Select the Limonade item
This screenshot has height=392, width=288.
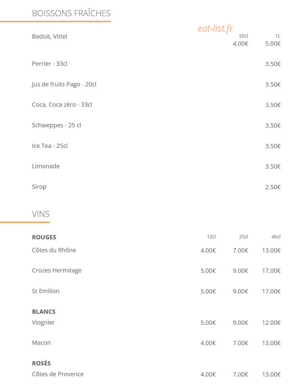pyautogui.click(x=46, y=166)
